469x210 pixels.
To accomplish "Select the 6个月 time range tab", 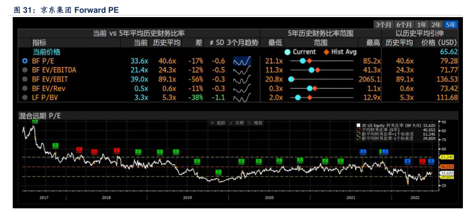I will 404,25.
